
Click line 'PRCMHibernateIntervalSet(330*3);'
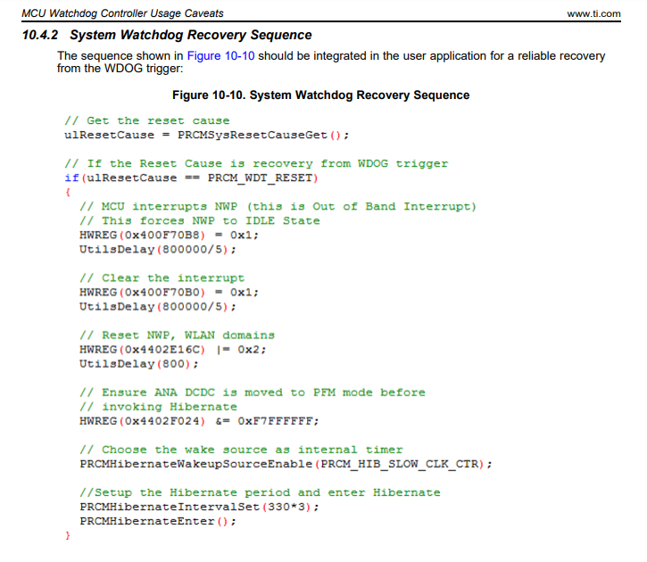click(x=199, y=508)
